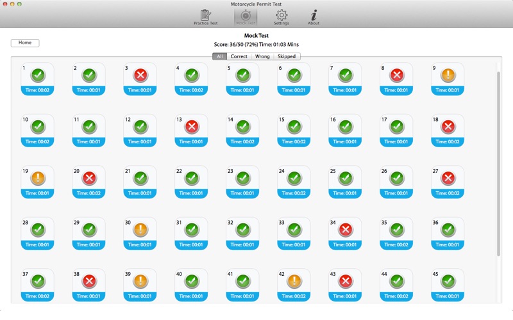Open question 11 green check card
The height and width of the screenshot is (320, 513).
(88, 131)
